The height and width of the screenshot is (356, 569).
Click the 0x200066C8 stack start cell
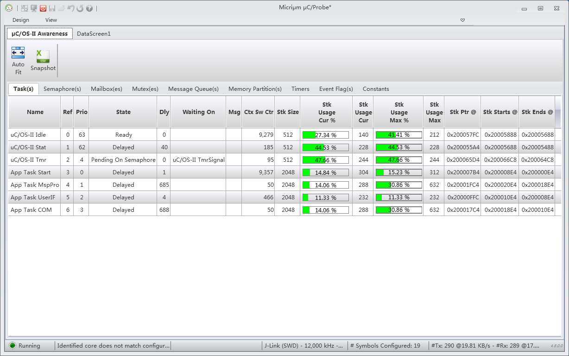(x=500, y=160)
